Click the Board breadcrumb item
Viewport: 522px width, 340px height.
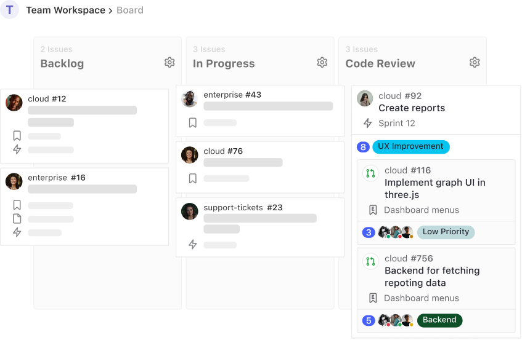click(x=130, y=10)
